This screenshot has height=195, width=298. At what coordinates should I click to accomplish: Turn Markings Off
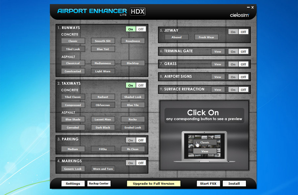point(141,163)
